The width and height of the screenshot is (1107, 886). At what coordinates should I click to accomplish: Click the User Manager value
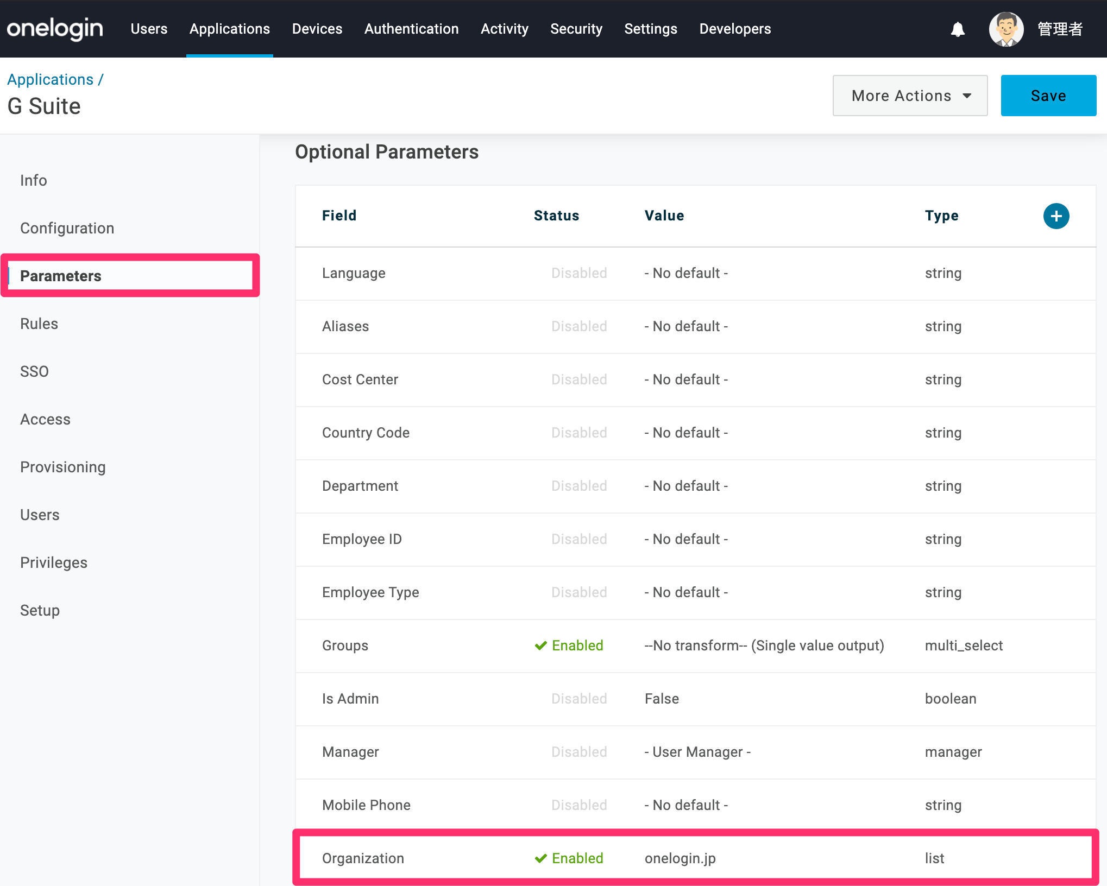tap(697, 752)
